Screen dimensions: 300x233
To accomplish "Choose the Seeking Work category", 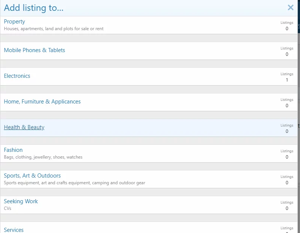I will click(x=21, y=201).
